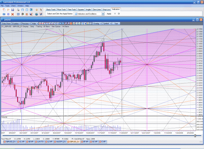Switch to the Squares tab
The height and width of the screenshot is (149, 204).
pos(81,9)
